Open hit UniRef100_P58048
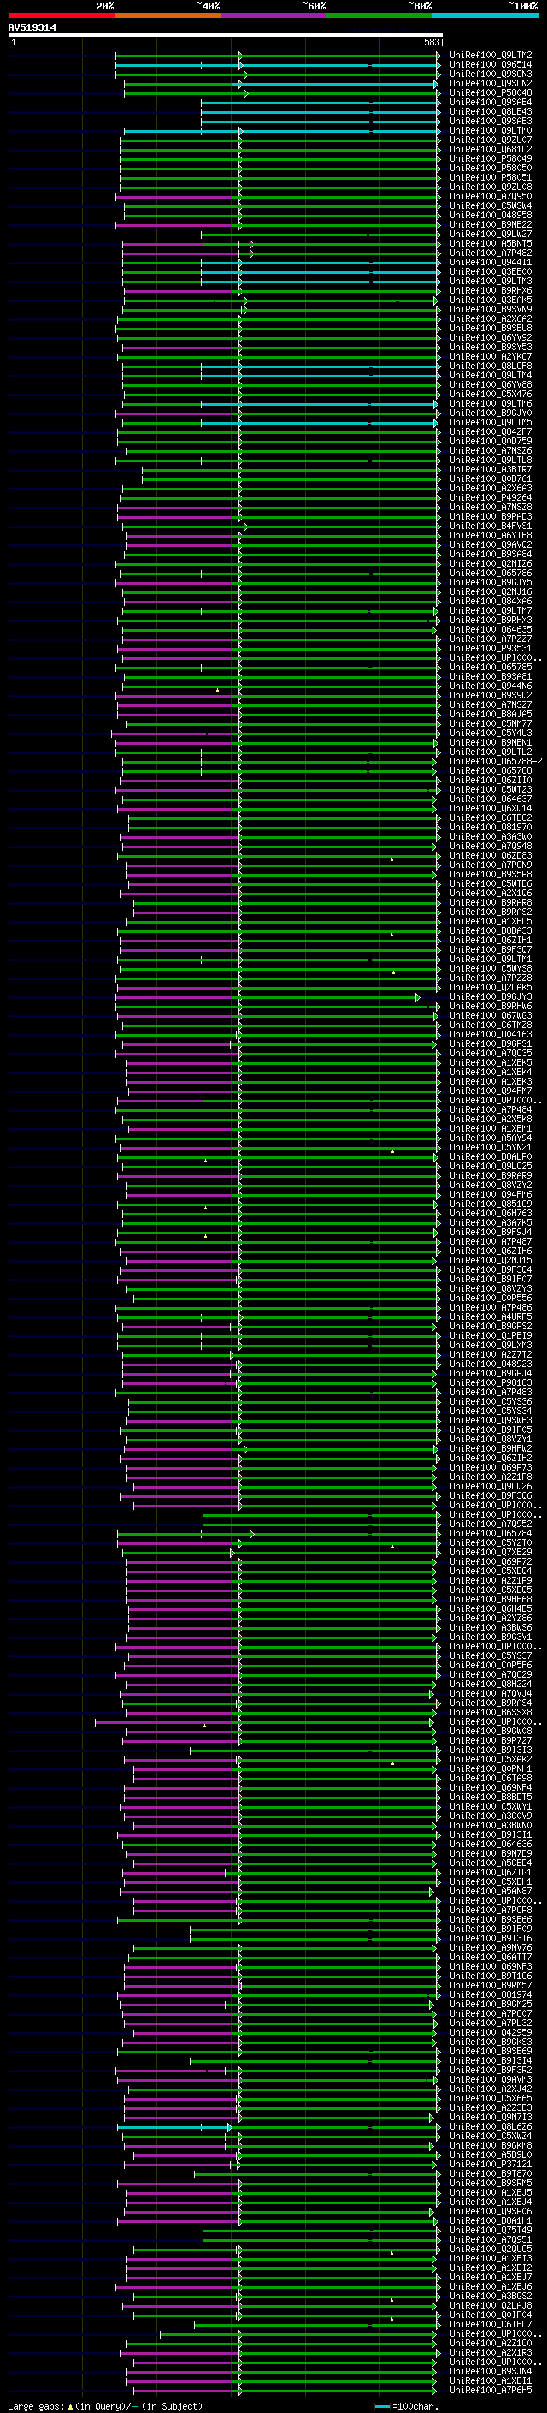 [491, 92]
